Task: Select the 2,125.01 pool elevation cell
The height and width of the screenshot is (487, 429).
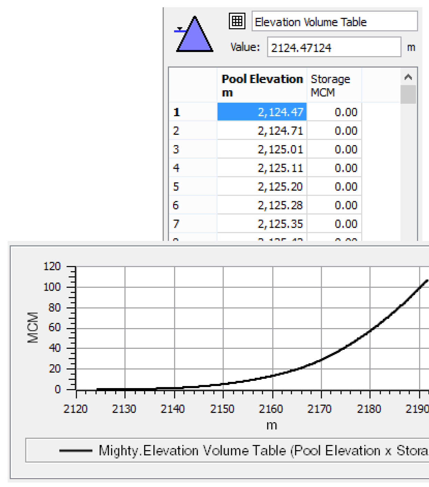Action: [262, 149]
